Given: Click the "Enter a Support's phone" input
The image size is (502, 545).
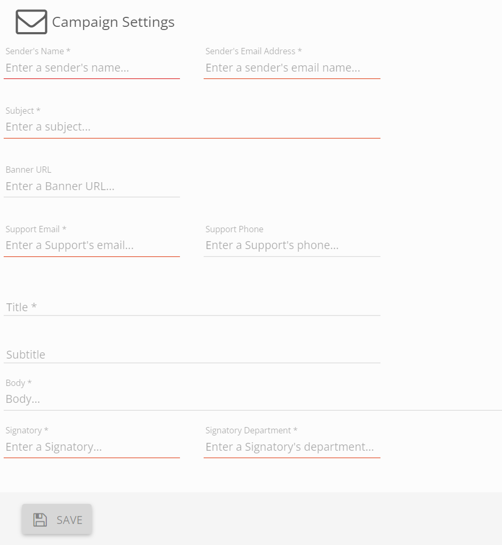Looking at the screenshot, I should [x=292, y=245].
